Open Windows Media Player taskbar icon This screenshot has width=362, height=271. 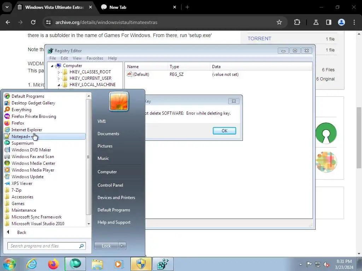(119, 264)
